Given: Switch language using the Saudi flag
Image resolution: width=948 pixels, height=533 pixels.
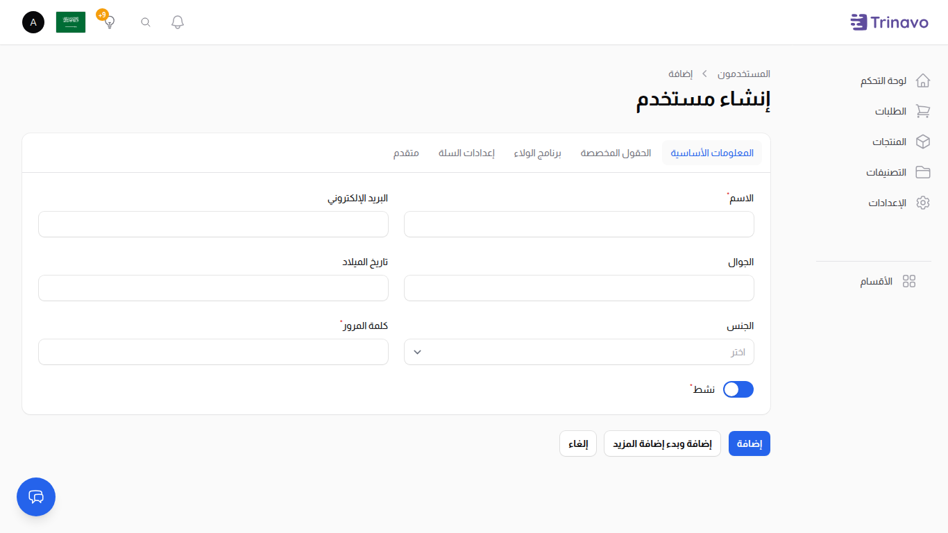Looking at the screenshot, I should (70, 22).
